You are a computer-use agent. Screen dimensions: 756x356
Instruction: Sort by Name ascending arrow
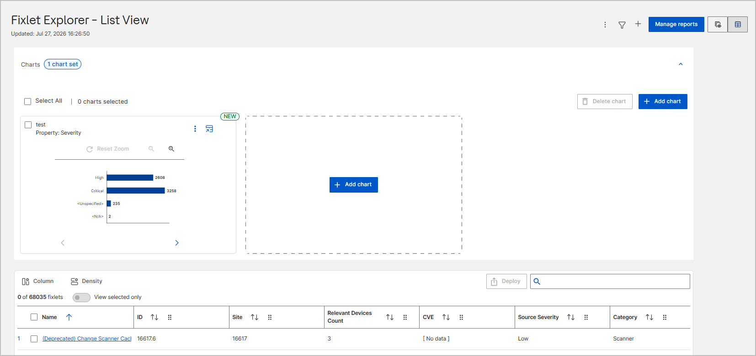(x=69, y=317)
